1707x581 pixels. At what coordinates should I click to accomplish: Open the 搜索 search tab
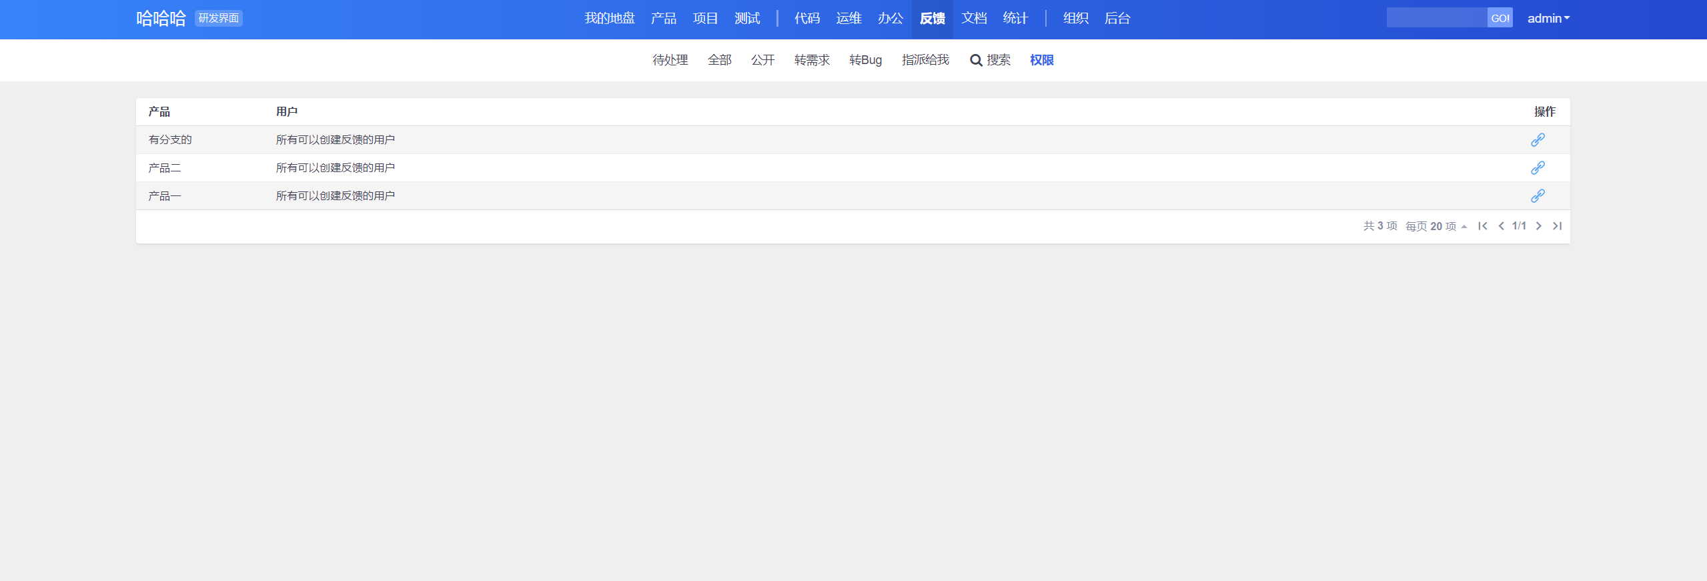(x=990, y=60)
